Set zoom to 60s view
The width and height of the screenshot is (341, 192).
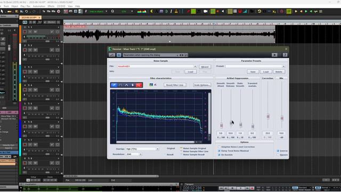(53, 11)
